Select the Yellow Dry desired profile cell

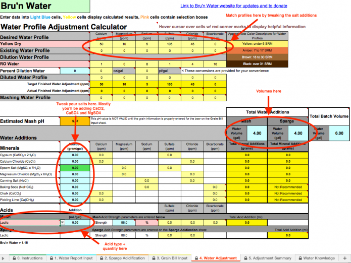[45, 44]
